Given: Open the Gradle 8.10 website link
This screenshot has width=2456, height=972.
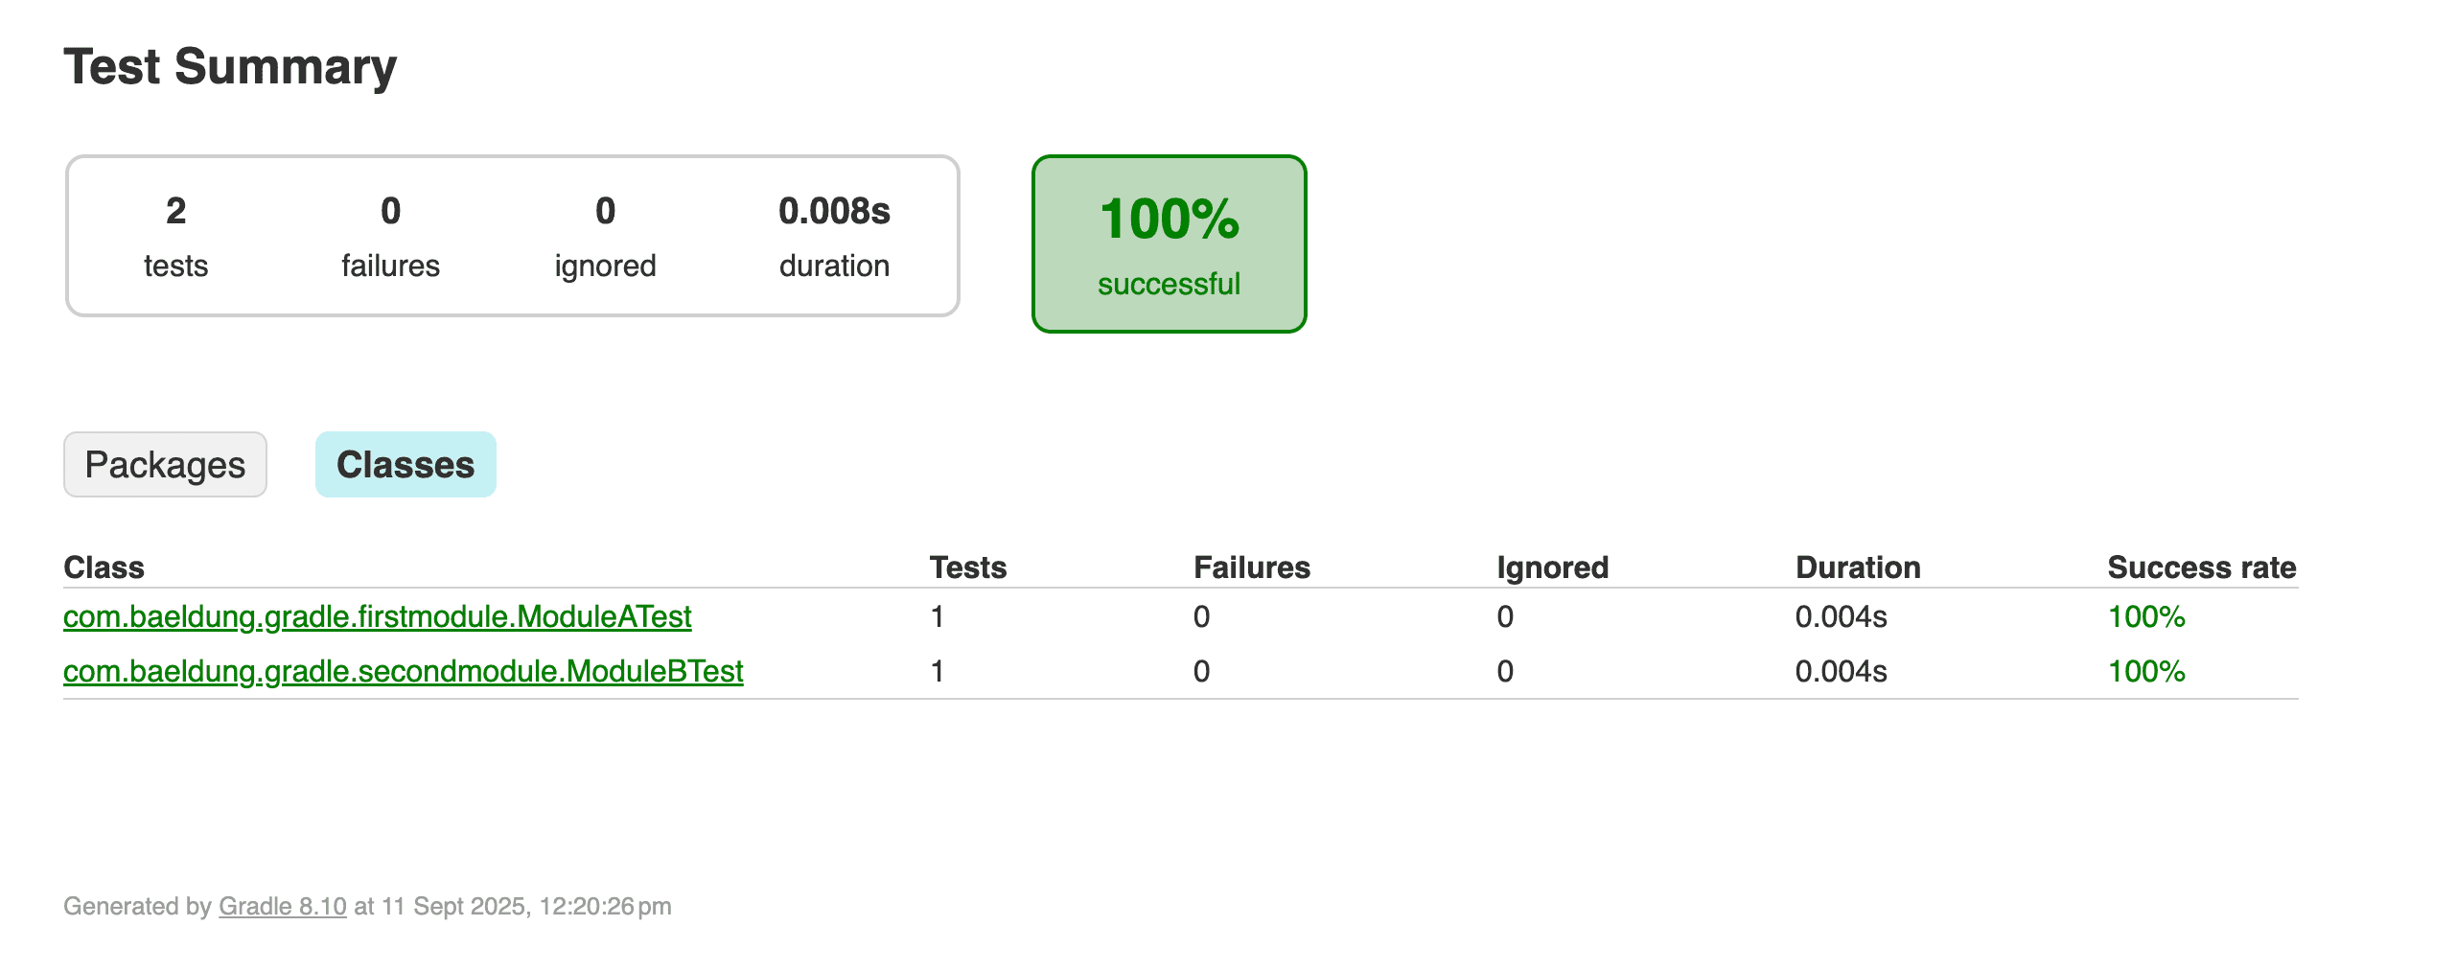Looking at the screenshot, I should pyautogui.click(x=281, y=905).
